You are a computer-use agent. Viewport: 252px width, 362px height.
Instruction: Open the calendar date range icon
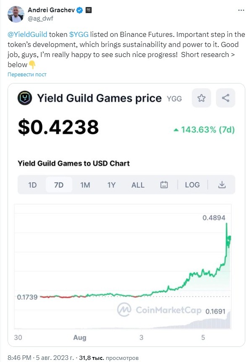click(164, 185)
